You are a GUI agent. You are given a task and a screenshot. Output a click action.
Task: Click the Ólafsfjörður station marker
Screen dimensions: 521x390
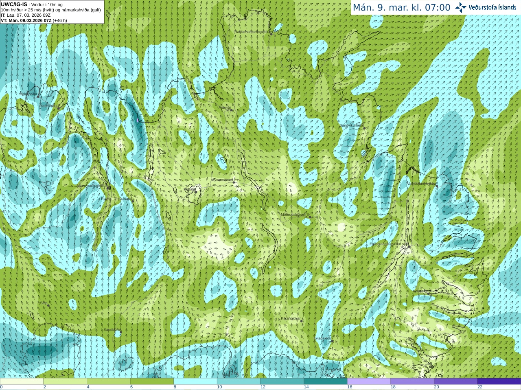click(58, 108)
